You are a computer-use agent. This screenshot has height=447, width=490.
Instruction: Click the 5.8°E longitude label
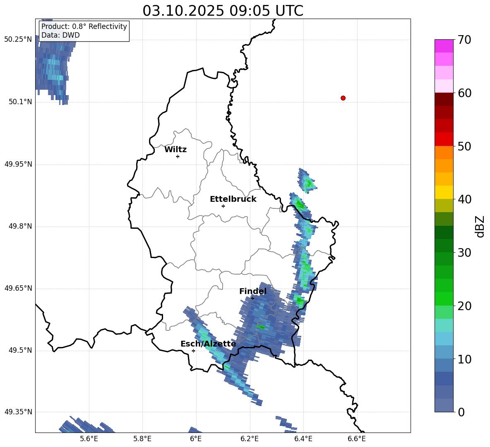click(142, 439)
